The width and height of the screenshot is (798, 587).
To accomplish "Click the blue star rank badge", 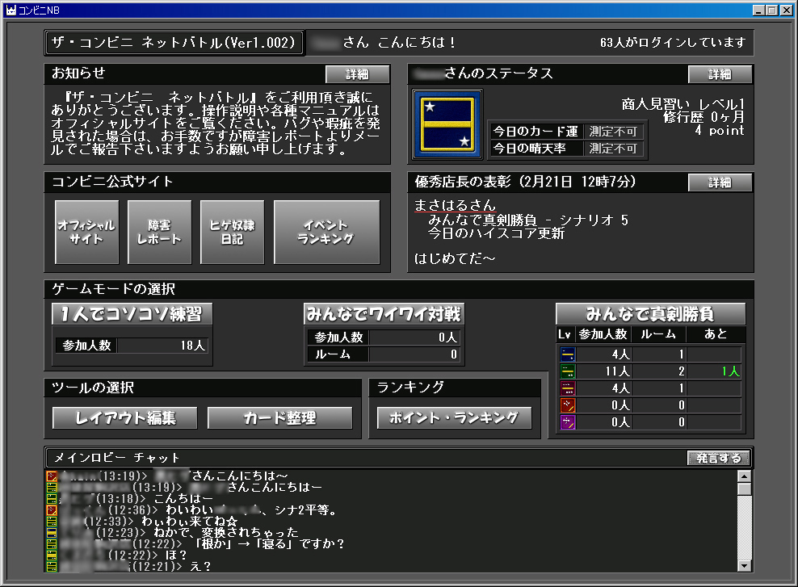I will click(x=447, y=124).
